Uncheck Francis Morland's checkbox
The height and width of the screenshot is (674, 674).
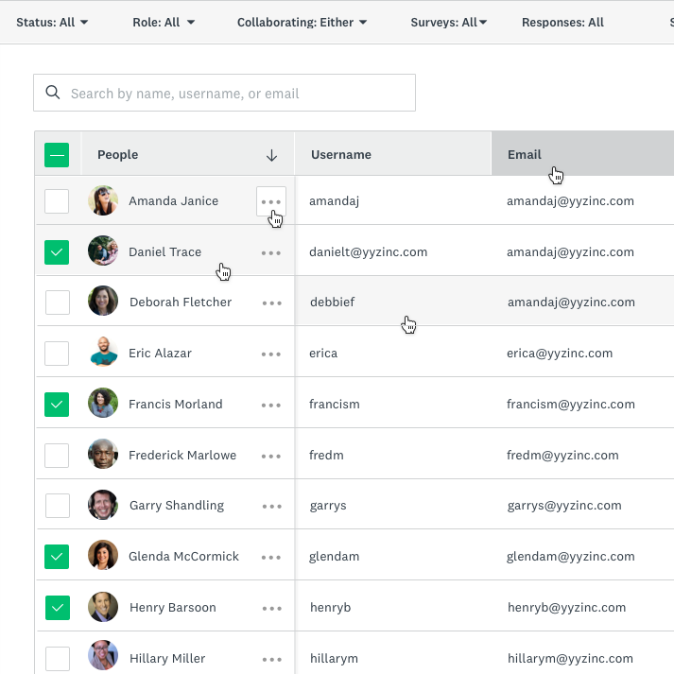(x=57, y=405)
